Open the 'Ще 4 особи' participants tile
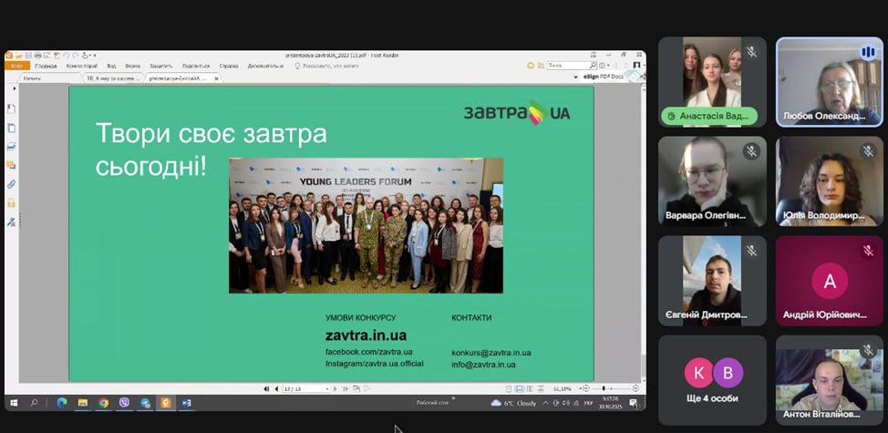This screenshot has width=888, height=433. pyautogui.click(x=712, y=380)
